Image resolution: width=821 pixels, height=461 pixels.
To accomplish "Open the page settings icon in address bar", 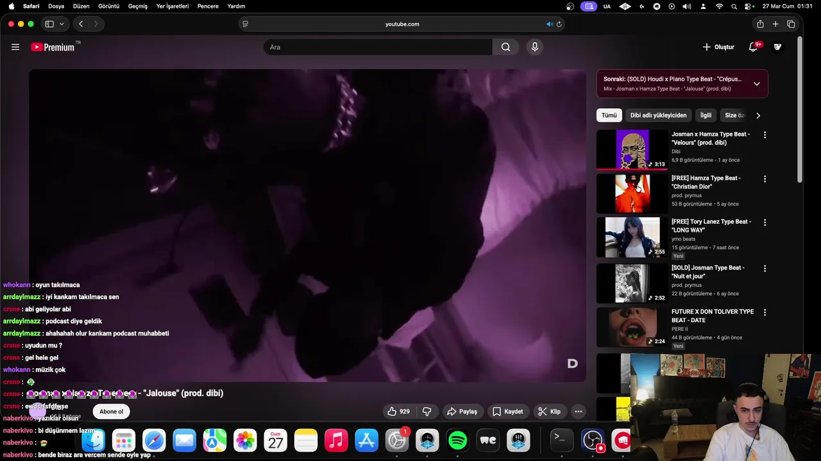I will pos(245,24).
